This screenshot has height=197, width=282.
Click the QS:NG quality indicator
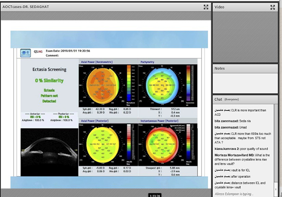(x=38, y=52)
